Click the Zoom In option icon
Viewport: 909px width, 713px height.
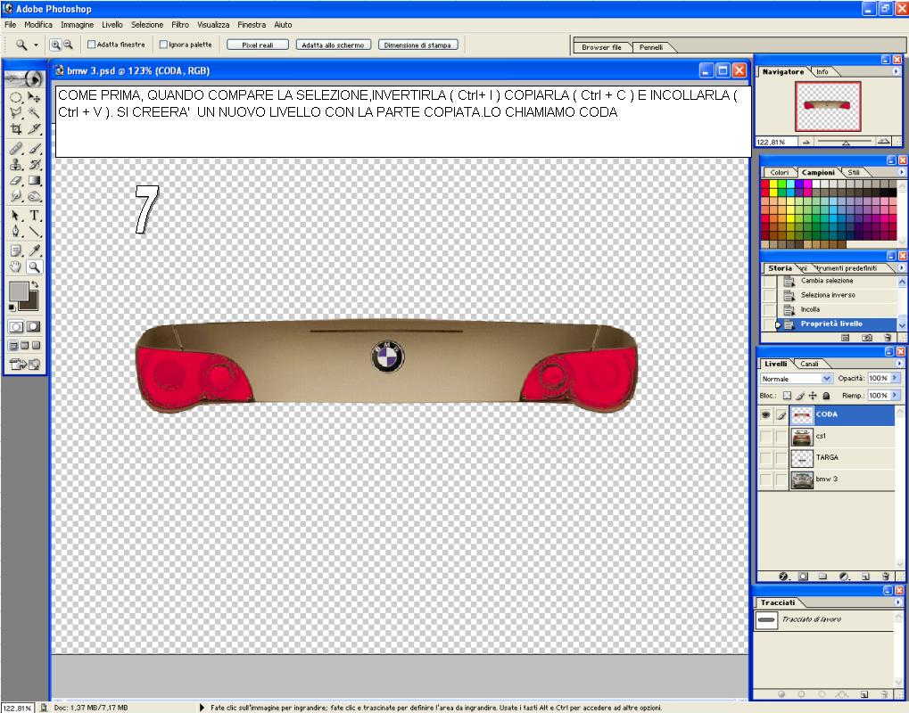55,45
